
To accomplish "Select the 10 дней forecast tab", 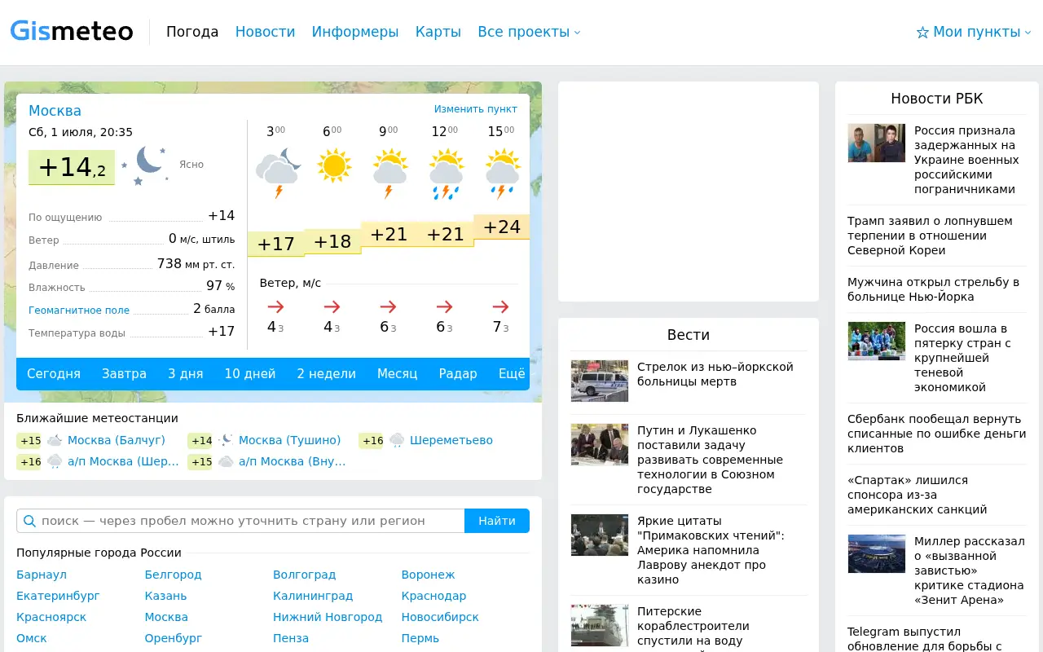I will click(x=250, y=374).
